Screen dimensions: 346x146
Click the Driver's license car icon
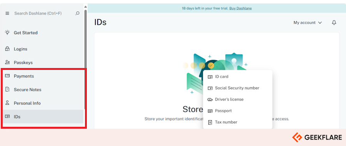click(210, 100)
